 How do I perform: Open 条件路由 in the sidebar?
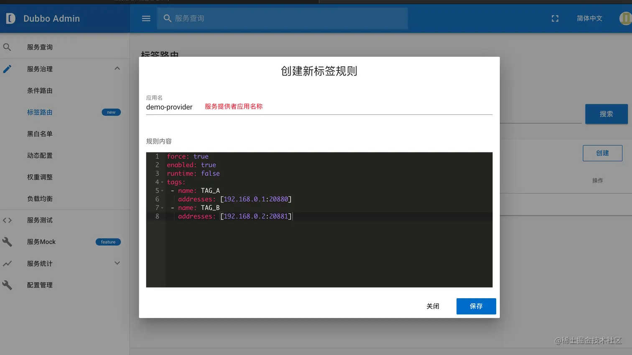click(40, 91)
